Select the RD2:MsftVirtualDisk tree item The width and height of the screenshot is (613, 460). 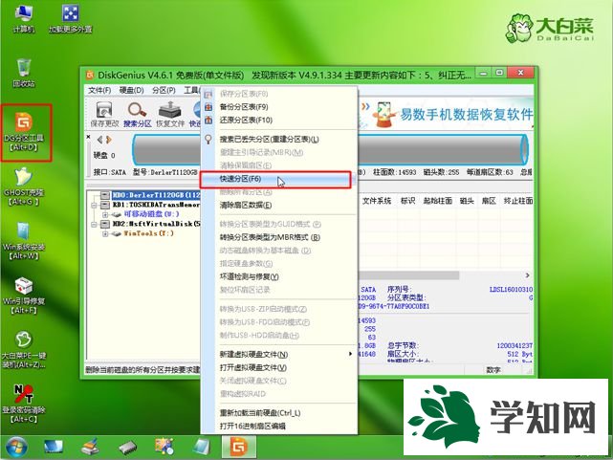157,225
